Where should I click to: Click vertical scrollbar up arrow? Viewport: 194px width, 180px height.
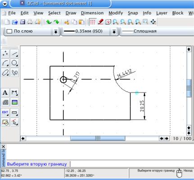pos(189,49)
